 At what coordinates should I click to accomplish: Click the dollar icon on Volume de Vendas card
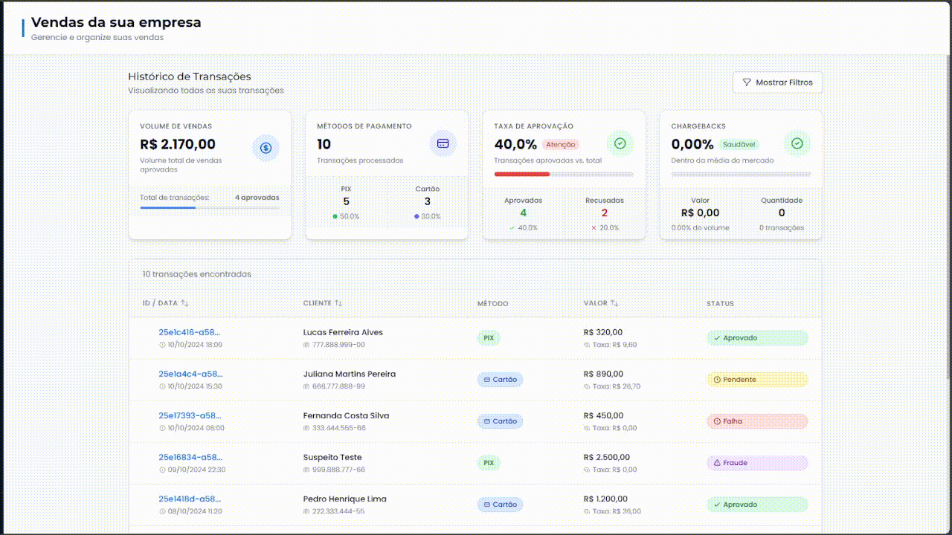(x=266, y=148)
